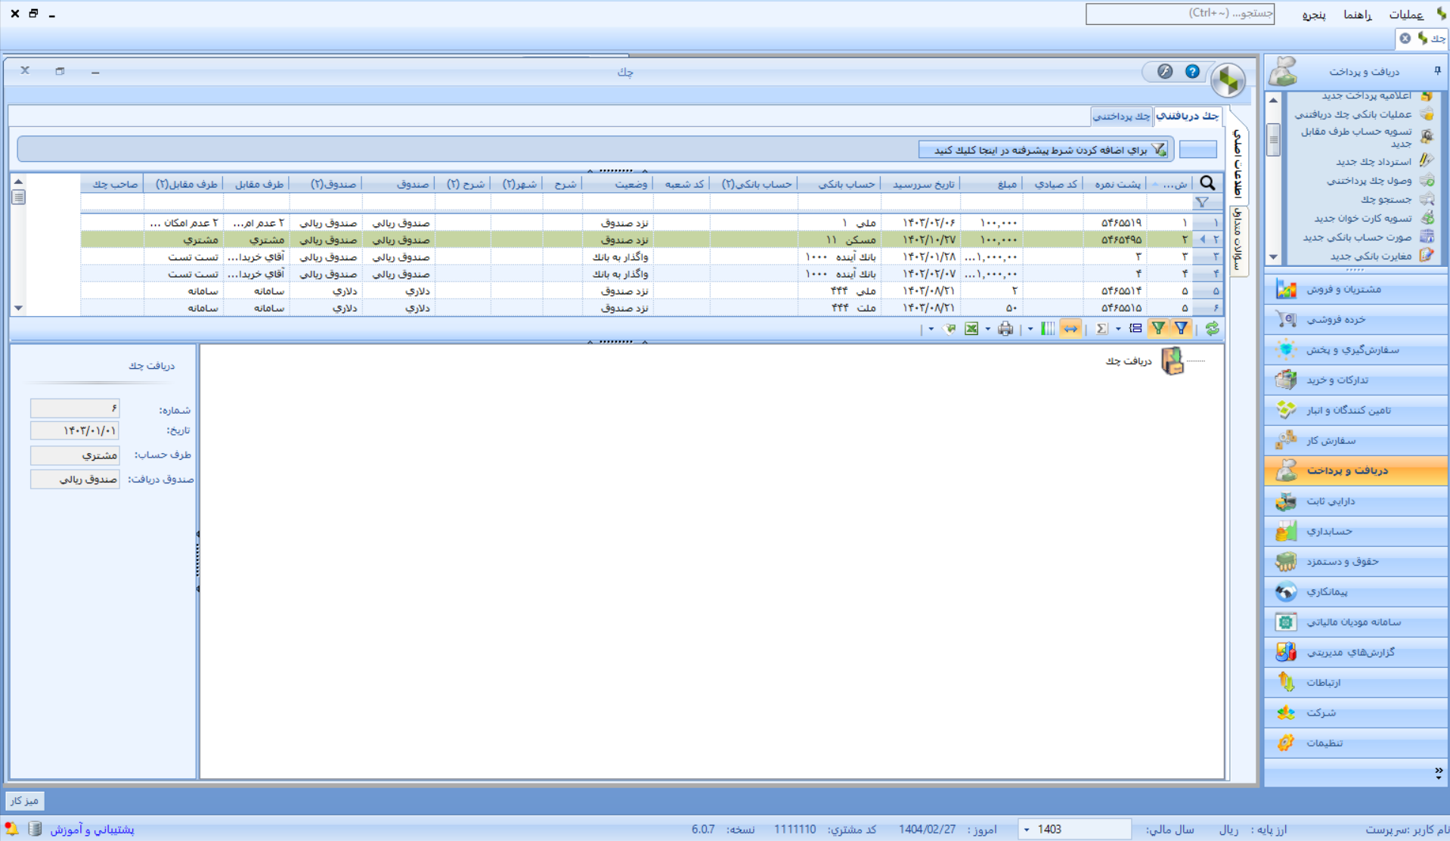Open 'خرده فروشی' module
This screenshot has width=1450, height=841.
[x=1356, y=319]
